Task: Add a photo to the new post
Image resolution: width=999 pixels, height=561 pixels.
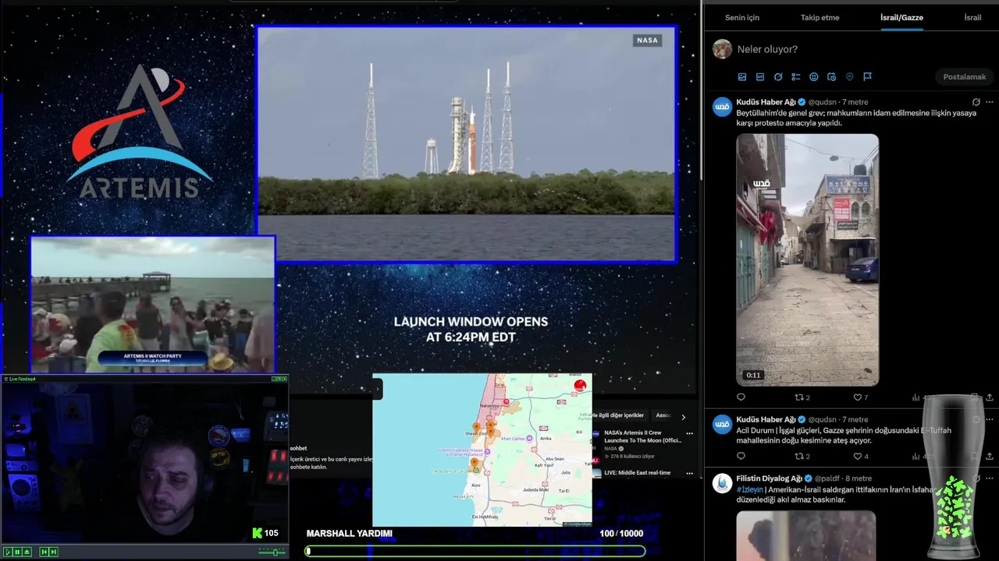Action: pos(742,77)
